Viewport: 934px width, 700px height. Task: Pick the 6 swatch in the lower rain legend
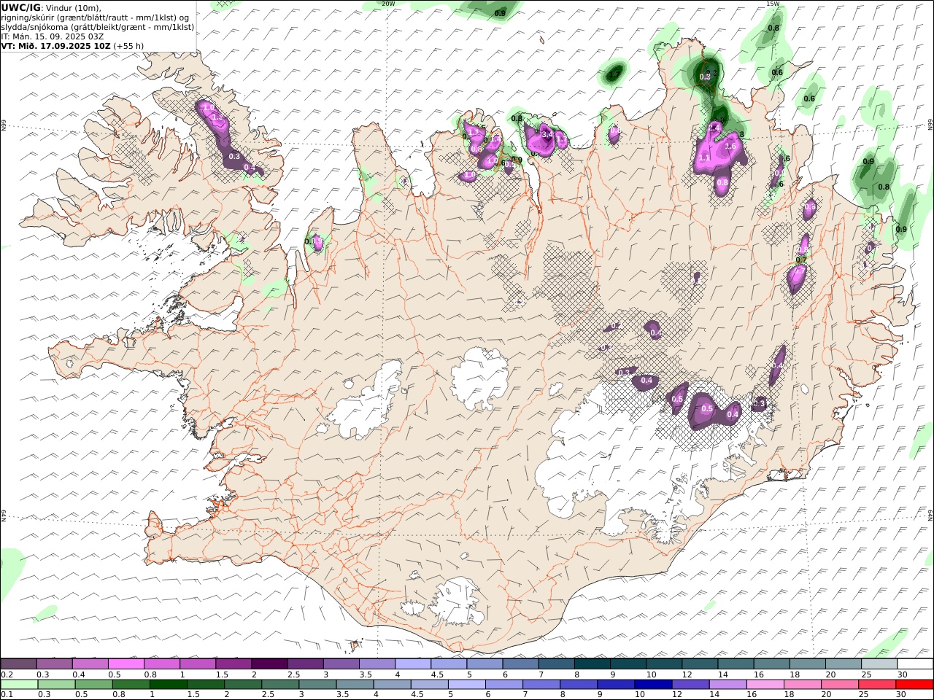pyautogui.click(x=503, y=685)
